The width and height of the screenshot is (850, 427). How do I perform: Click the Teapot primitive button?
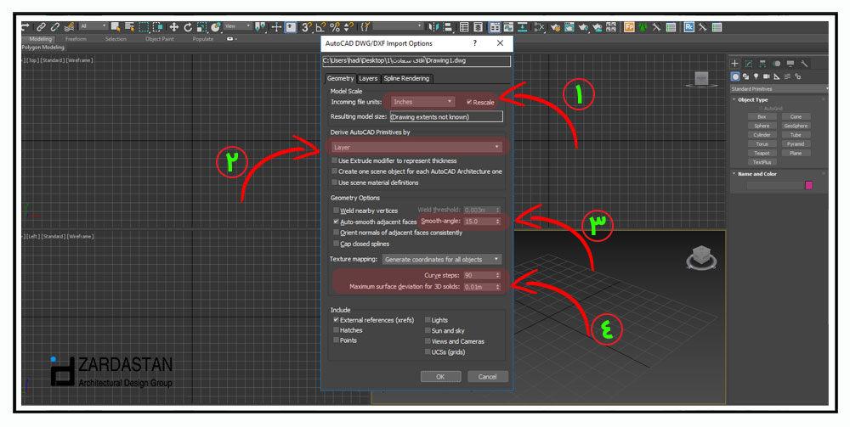pos(762,153)
